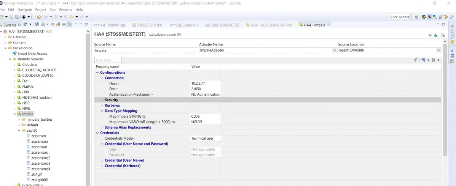This screenshot has height=186, width=456.
Task: Select the default schema under Impala
Action: (32, 125)
